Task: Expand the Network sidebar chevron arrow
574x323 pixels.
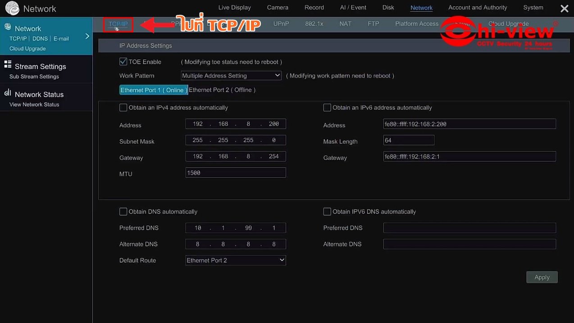Action: pyautogui.click(x=87, y=36)
